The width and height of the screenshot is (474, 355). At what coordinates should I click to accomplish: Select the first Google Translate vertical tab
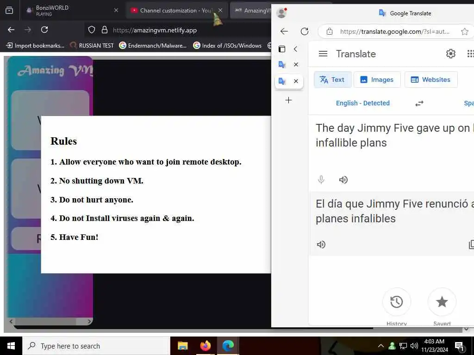(282, 64)
